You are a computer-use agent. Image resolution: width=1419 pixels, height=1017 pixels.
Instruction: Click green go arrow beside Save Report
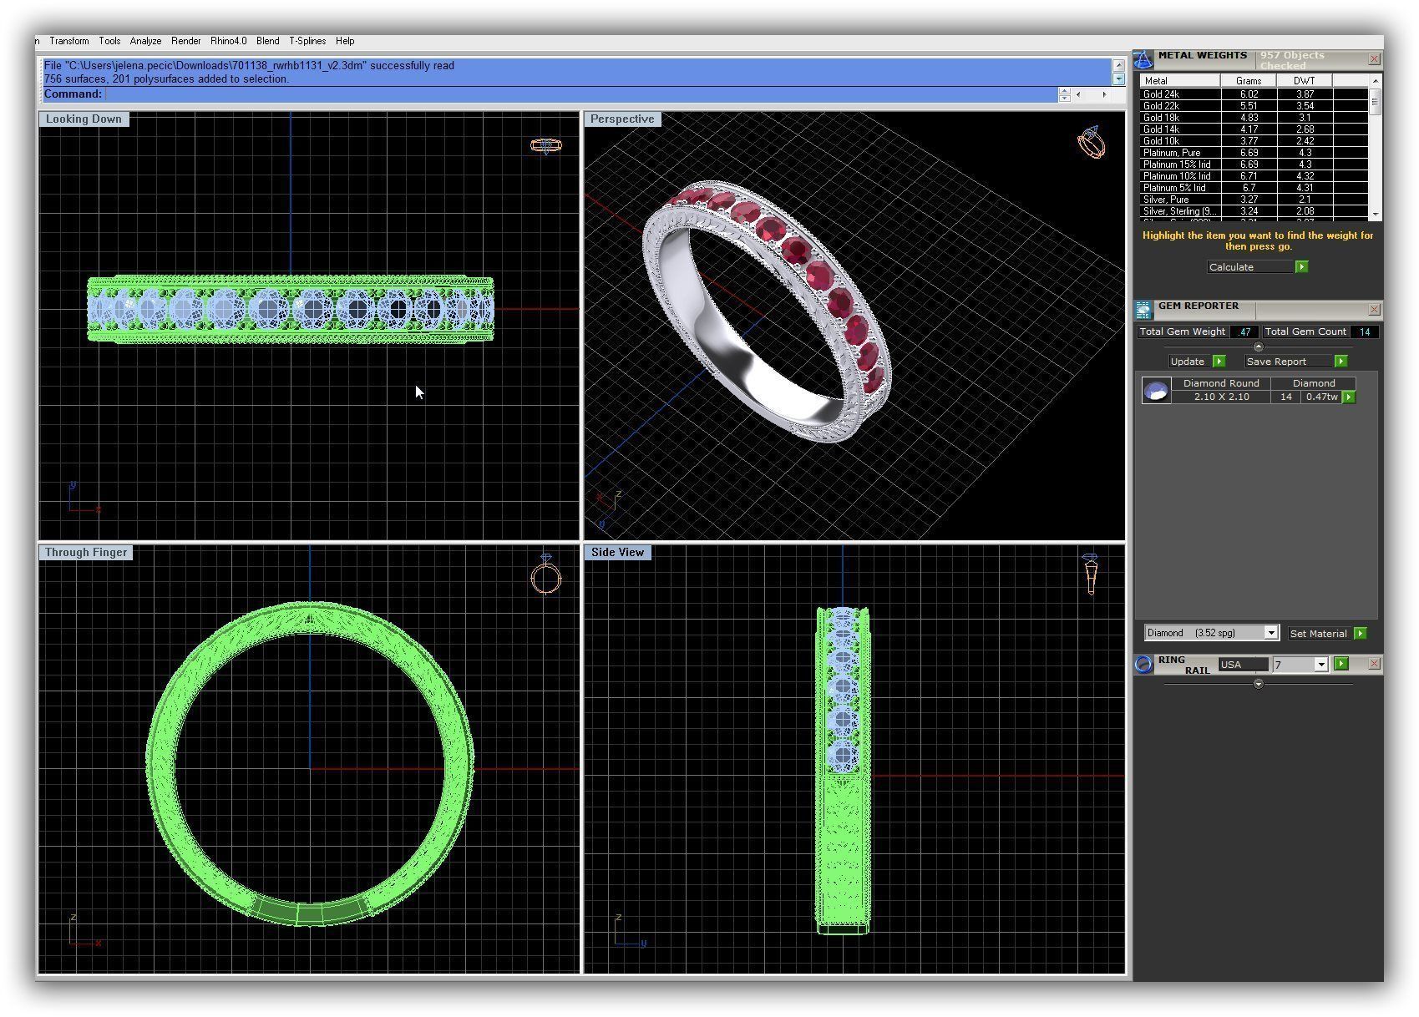click(x=1340, y=362)
